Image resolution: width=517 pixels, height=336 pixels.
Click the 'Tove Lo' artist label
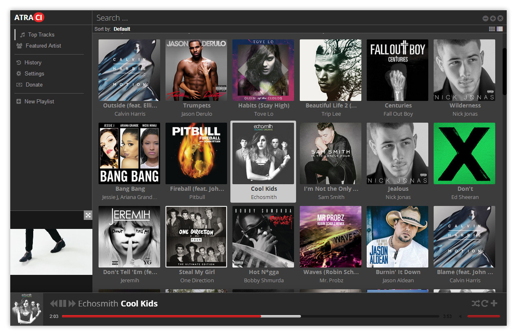(264, 114)
